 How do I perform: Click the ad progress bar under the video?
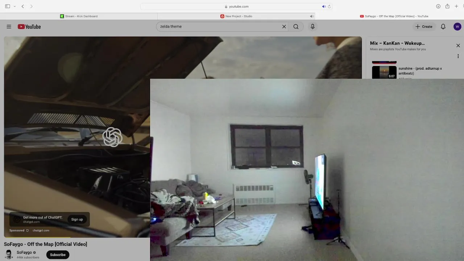[x=77, y=237]
